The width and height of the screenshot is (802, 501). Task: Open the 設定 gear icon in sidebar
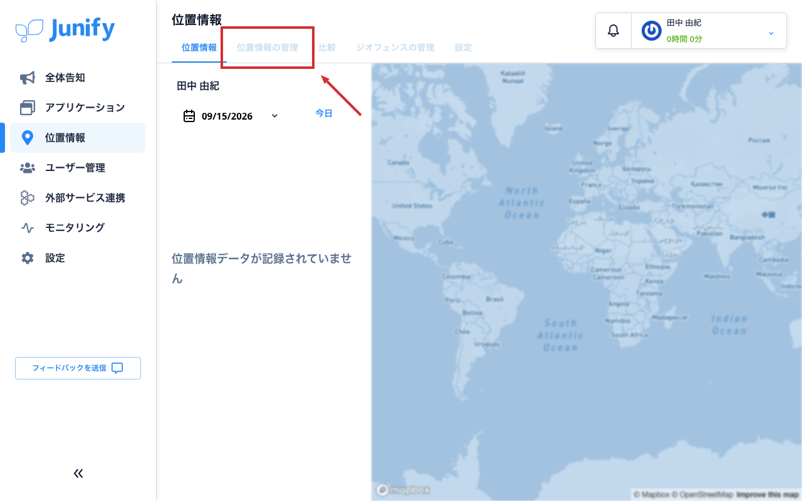28,258
